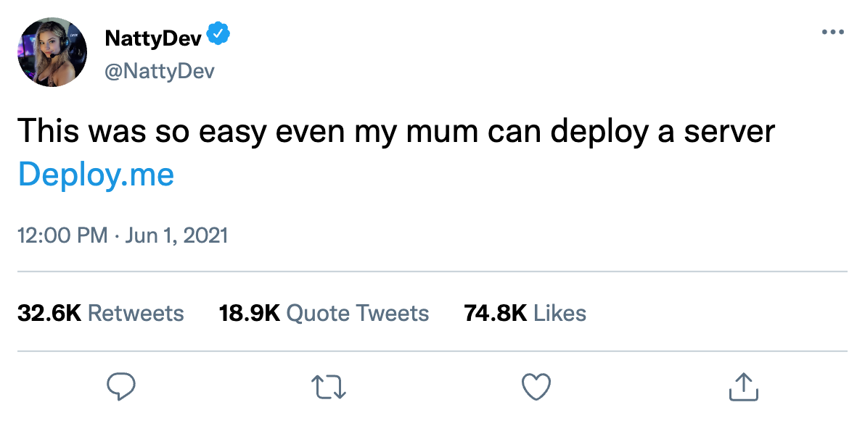Select the @NattyDev handle
The width and height of the screenshot is (865, 439).
coord(159,70)
